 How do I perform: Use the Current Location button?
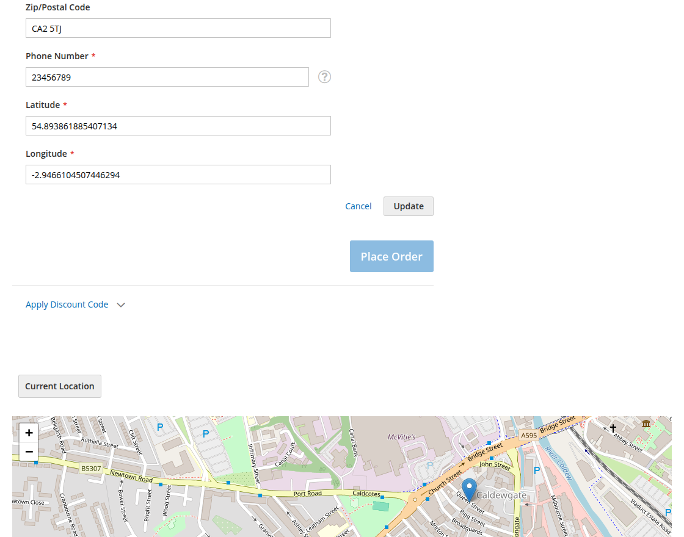tap(60, 386)
